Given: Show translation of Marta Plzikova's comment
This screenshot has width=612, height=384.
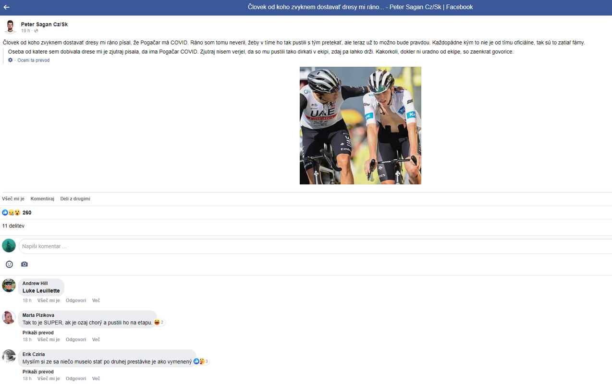Looking at the screenshot, I should click(x=38, y=333).
